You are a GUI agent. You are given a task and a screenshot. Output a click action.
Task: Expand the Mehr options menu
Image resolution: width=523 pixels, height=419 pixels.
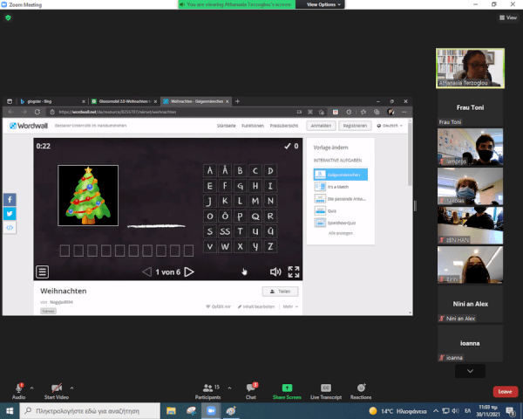pos(291,306)
